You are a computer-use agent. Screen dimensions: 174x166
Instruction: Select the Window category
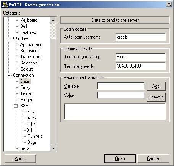[x=21, y=39]
